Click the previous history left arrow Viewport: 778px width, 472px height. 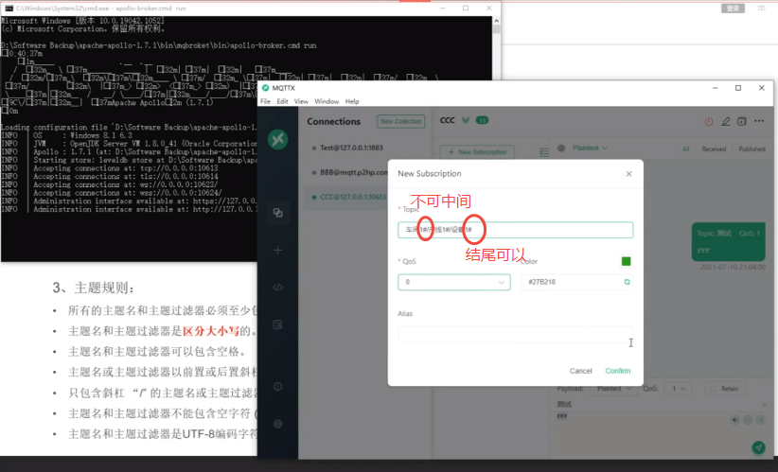pyautogui.click(x=735, y=420)
